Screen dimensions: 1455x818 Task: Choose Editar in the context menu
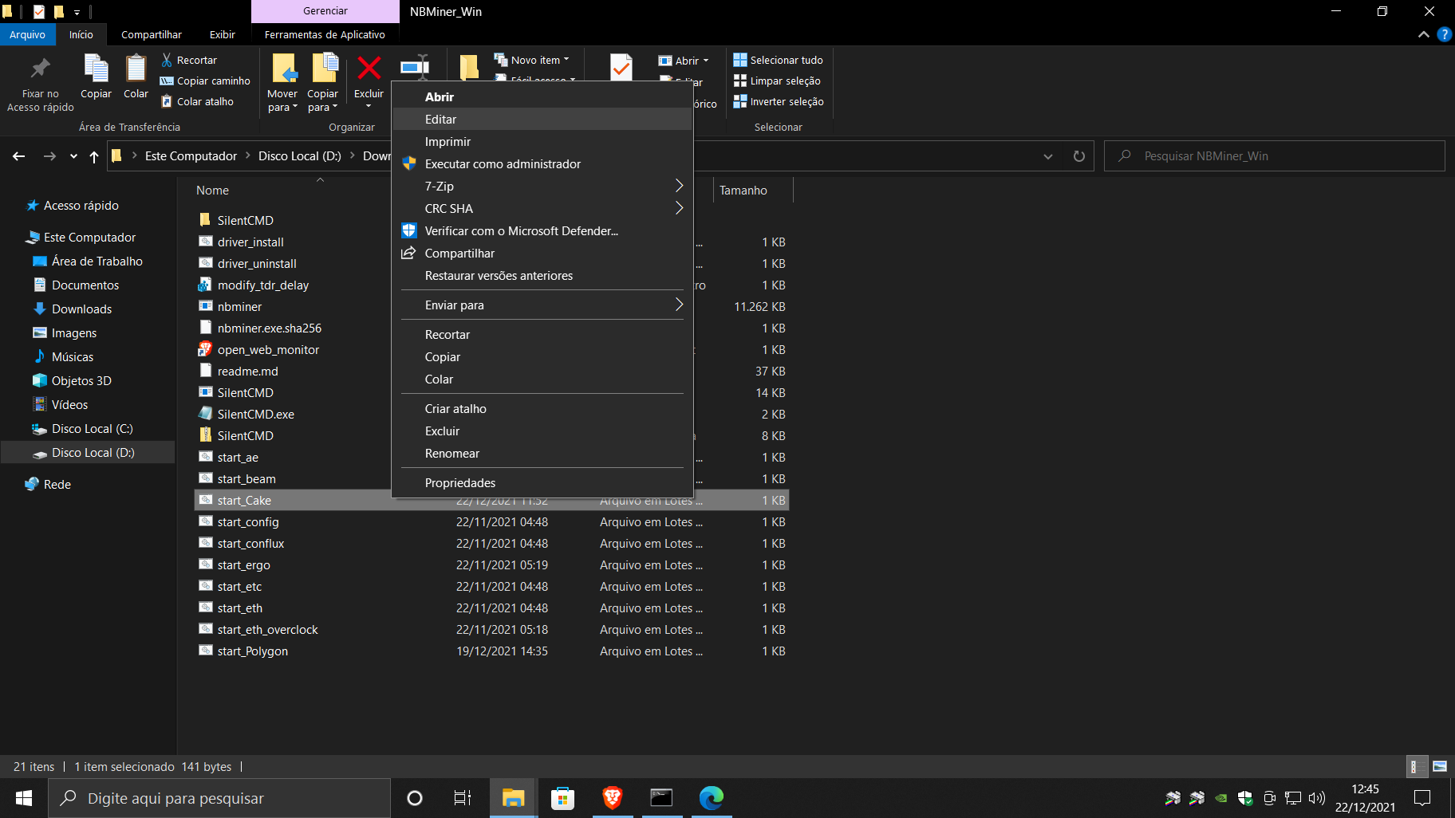coord(542,119)
